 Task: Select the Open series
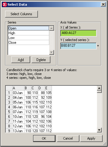28,28
